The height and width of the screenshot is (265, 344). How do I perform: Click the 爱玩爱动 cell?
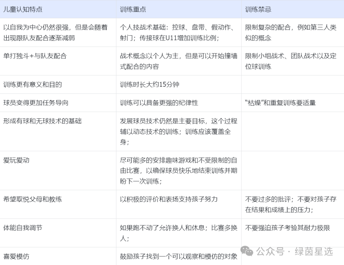[x=58, y=171]
